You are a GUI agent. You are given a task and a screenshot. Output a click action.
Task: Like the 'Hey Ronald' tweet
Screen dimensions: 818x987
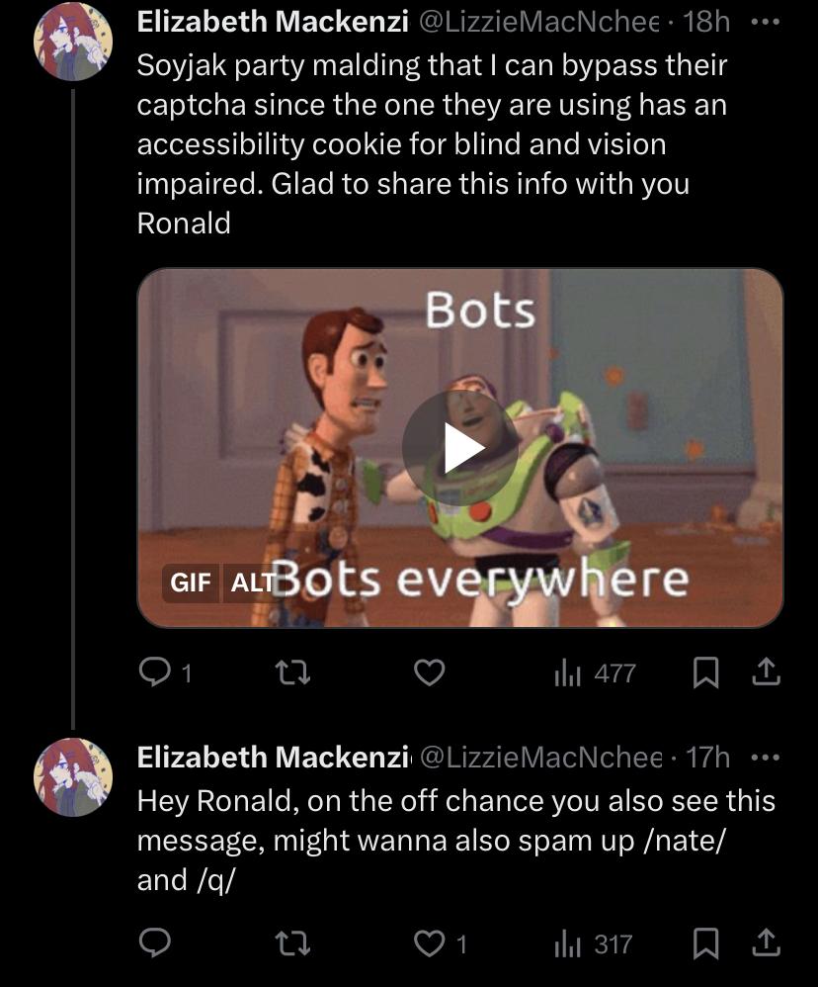click(429, 944)
